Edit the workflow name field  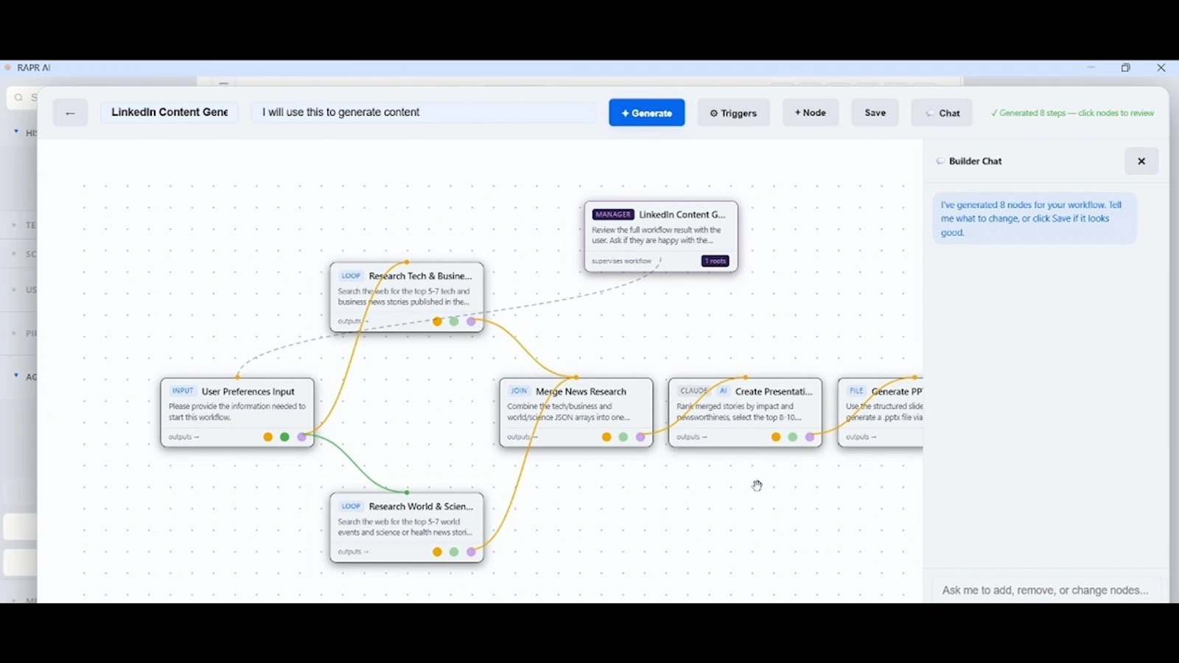pyautogui.click(x=169, y=112)
